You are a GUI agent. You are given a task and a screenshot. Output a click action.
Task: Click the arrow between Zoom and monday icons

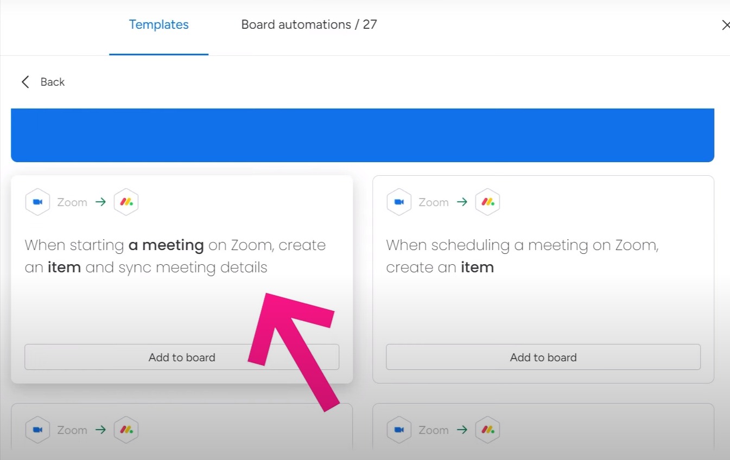pyautogui.click(x=100, y=201)
